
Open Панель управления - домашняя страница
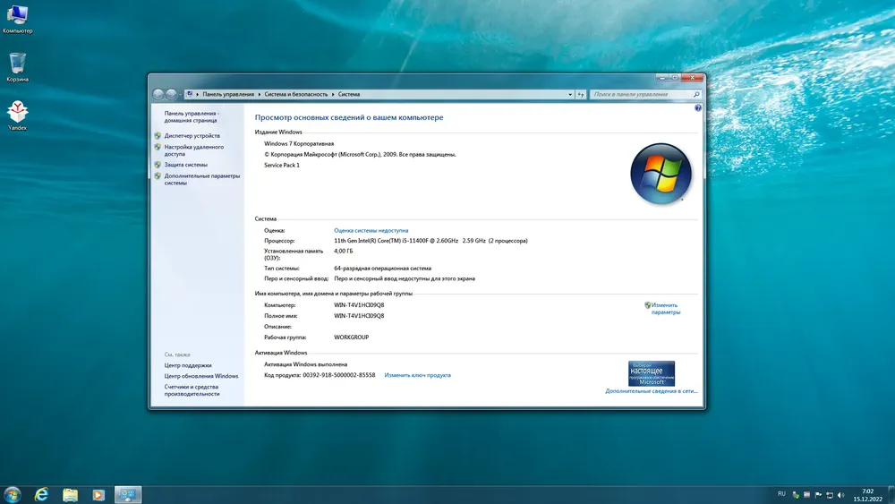(192, 117)
